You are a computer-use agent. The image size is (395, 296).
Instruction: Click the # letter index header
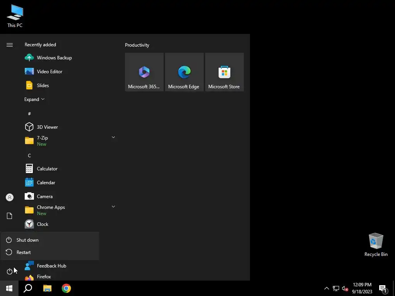click(x=29, y=114)
